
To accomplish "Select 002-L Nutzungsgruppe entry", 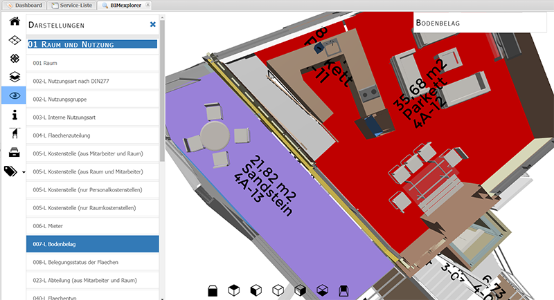I will pos(93,100).
